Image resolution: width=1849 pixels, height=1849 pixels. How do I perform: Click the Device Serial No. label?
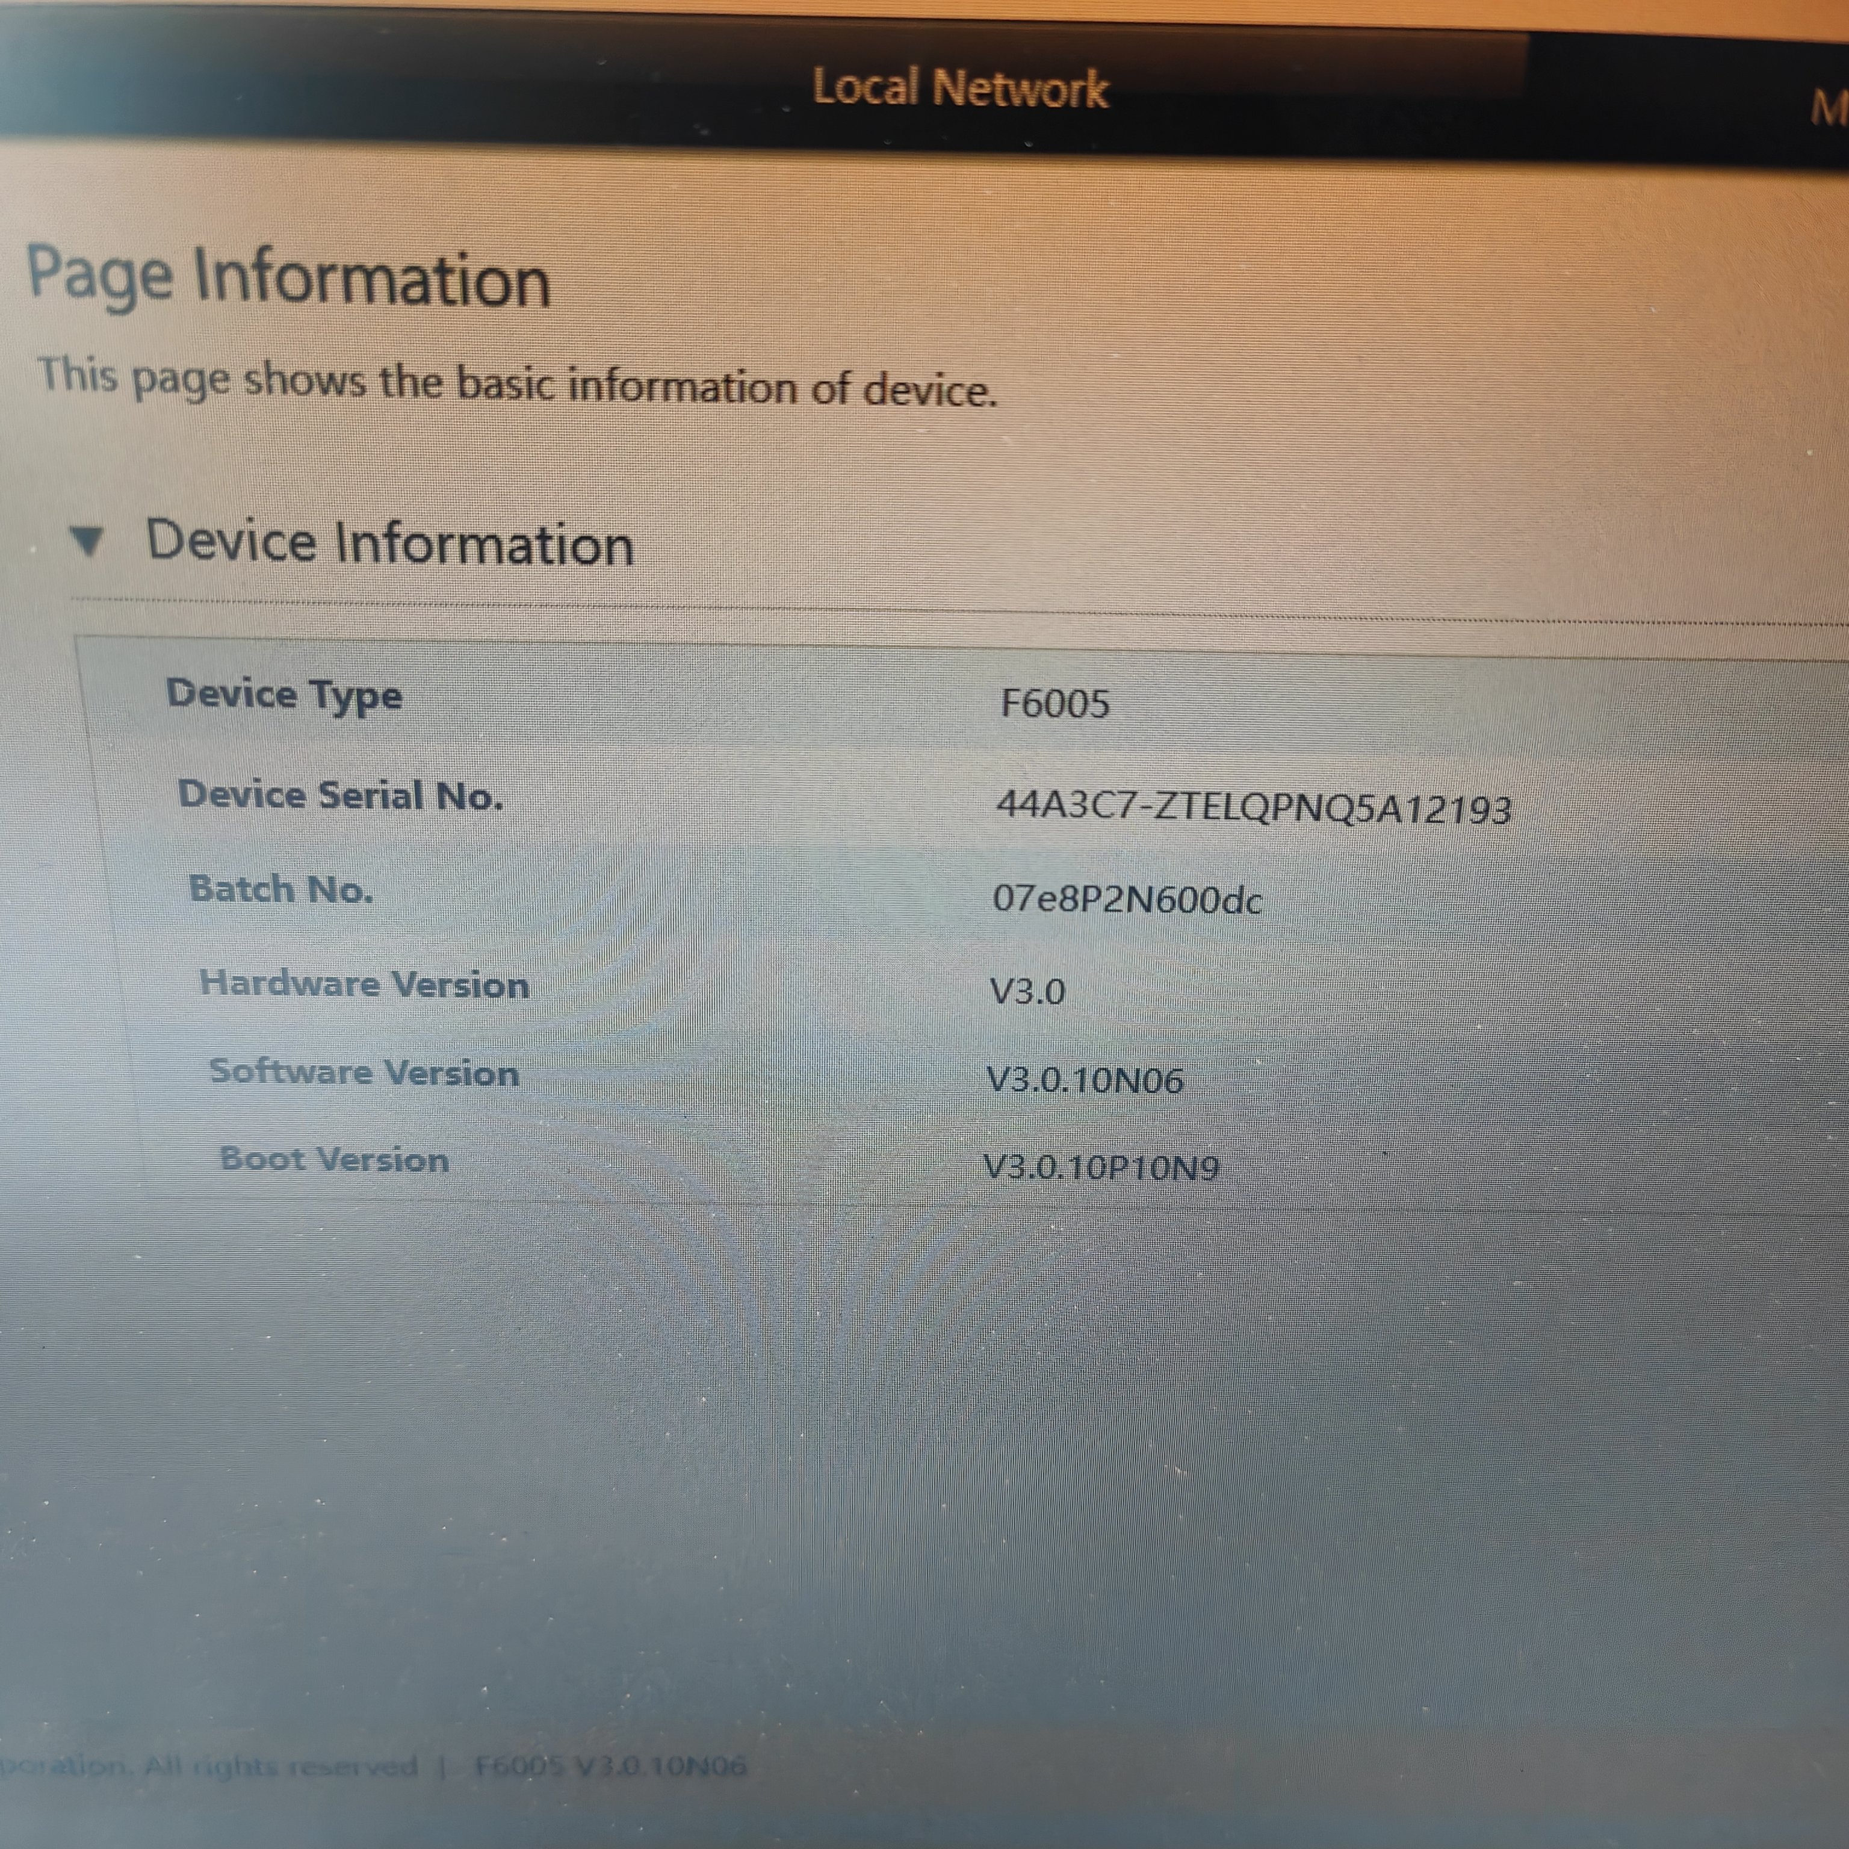point(341,795)
